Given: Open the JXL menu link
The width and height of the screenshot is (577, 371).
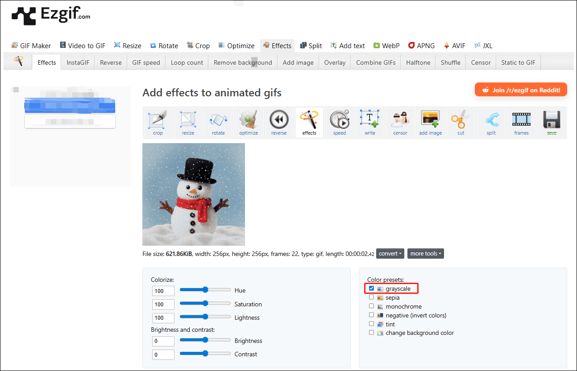Looking at the screenshot, I should tap(483, 45).
